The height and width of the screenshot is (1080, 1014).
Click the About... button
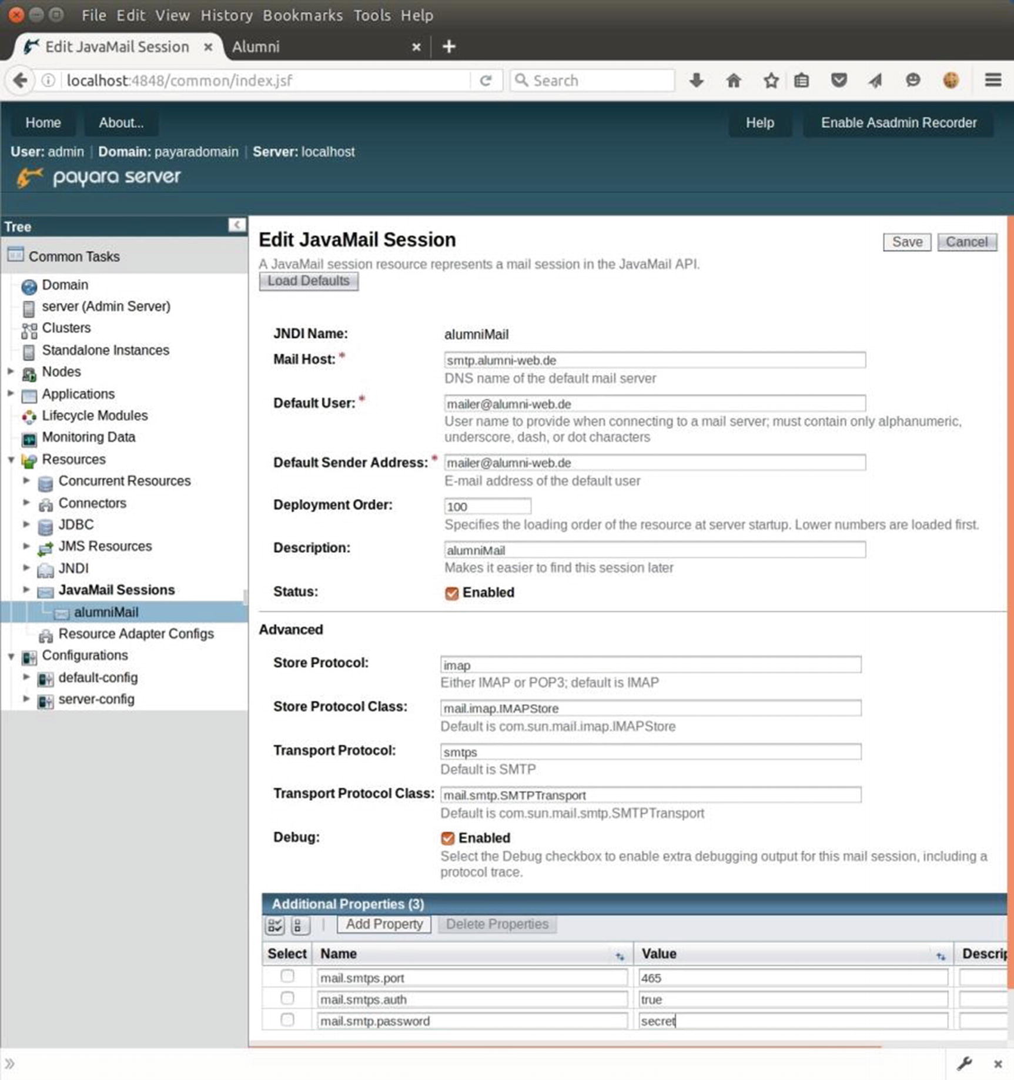tap(121, 123)
